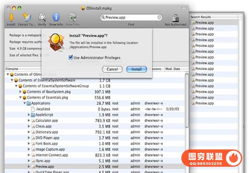Click the Dictionary.app file icon
Screen dimensions: 249x173
(x=33, y=132)
